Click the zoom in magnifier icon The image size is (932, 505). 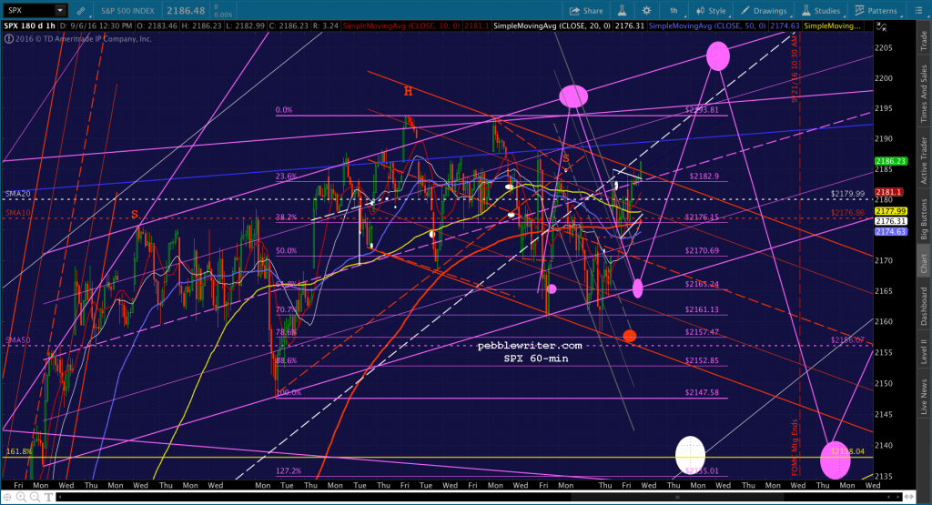pos(20,497)
